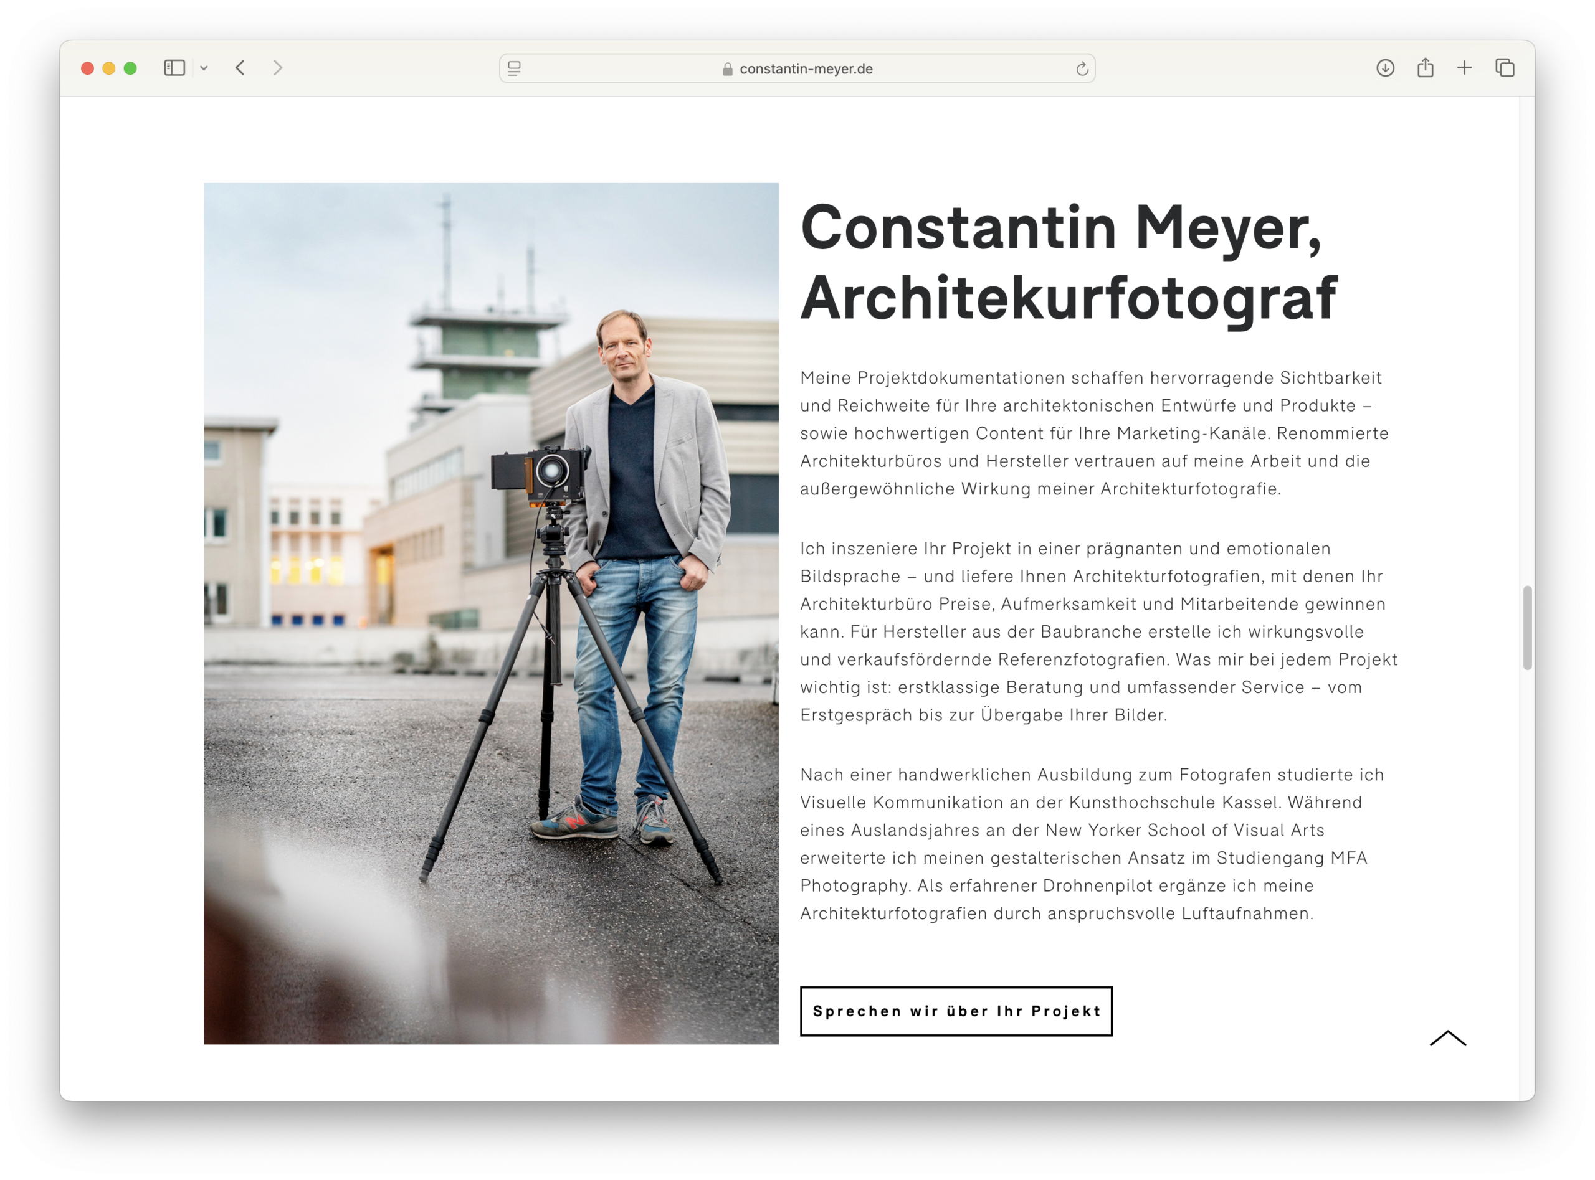The width and height of the screenshot is (1595, 1180).
Task: Click the lock icon in the address bar
Action: coord(728,68)
